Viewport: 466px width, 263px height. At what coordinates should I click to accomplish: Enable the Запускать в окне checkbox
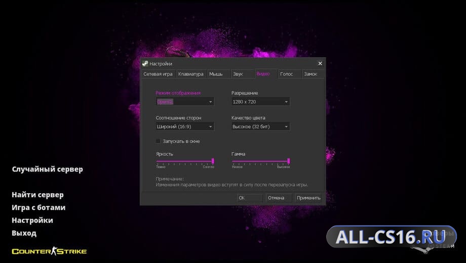tap(158, 141)
